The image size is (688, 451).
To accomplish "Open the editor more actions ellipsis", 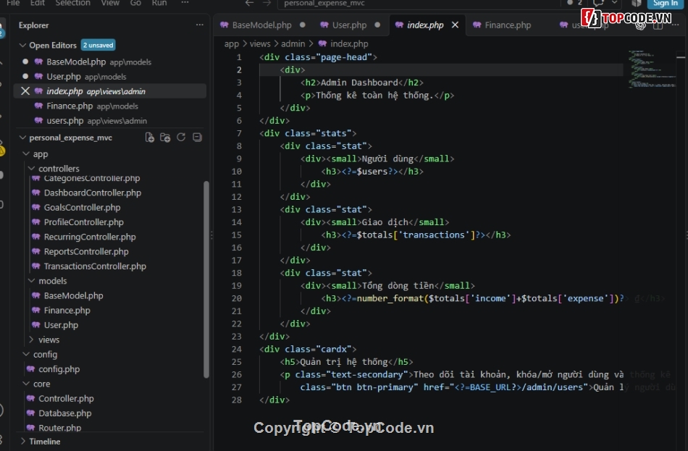I will [675, 25].
